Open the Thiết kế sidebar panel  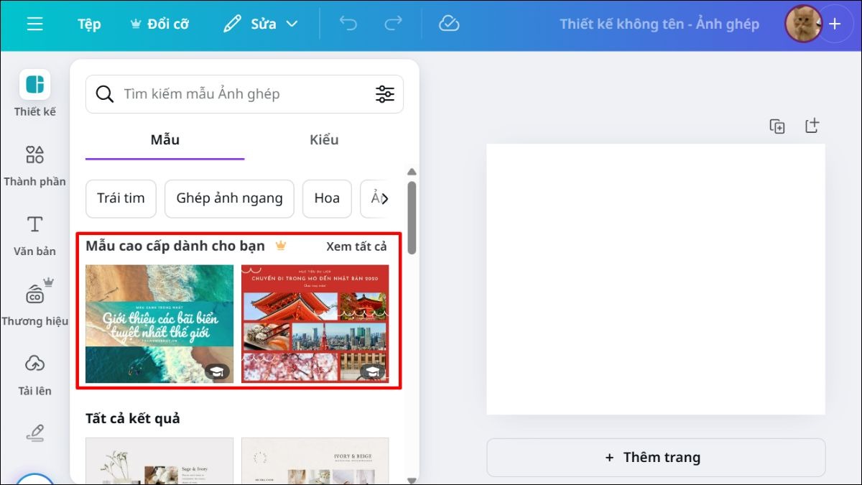(34, 93)
